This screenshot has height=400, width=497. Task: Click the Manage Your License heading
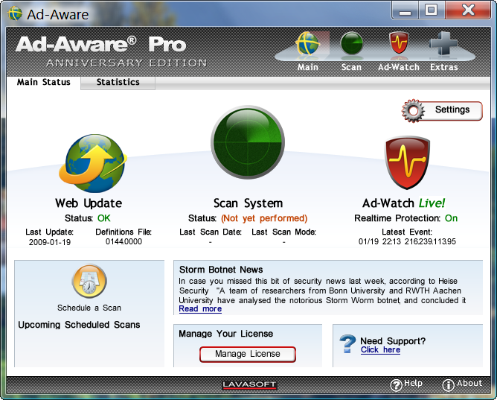coord(225,334)
